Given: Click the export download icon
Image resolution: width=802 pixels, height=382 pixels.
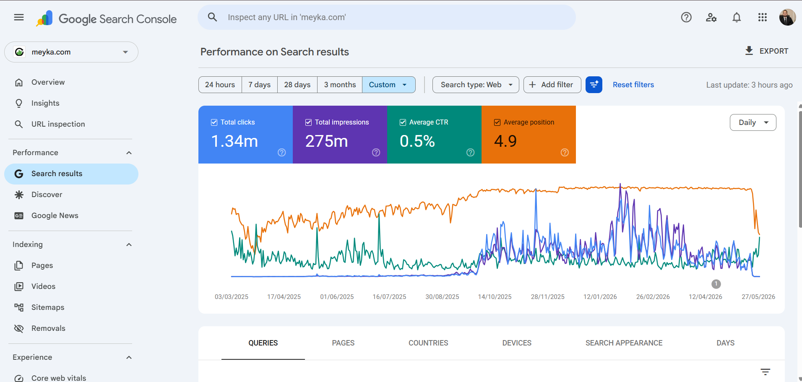Looking at the screenshot, I should tap(749, 51).
